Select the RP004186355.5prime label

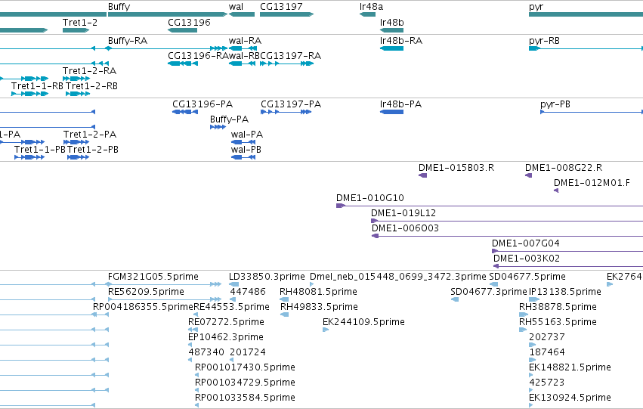point(143,307)
